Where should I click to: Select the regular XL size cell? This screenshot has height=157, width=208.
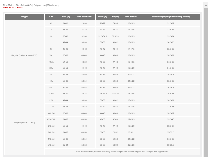coord(51,49)
